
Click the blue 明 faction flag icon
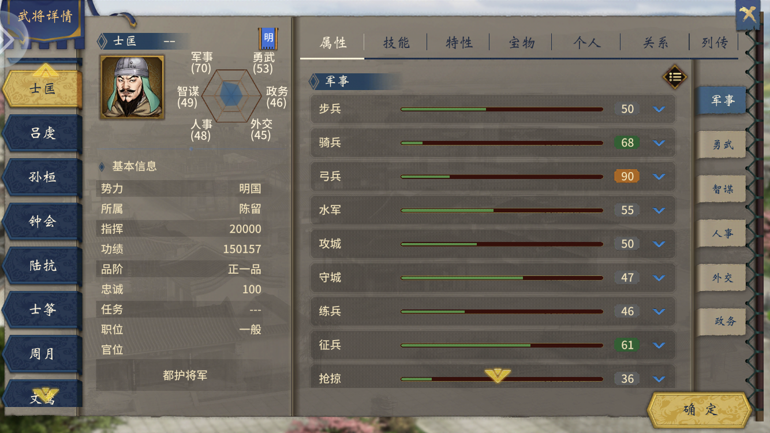[x=268, y=39]
